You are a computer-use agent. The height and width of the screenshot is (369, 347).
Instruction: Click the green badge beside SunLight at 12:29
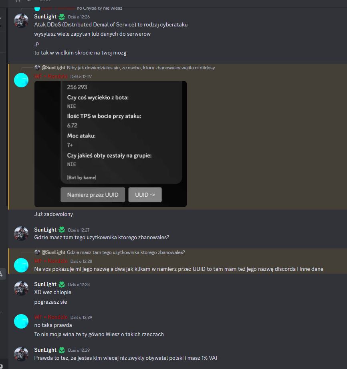pos(62,350)
